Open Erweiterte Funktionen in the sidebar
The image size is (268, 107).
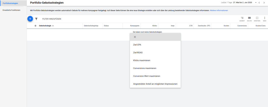point(11,10)
